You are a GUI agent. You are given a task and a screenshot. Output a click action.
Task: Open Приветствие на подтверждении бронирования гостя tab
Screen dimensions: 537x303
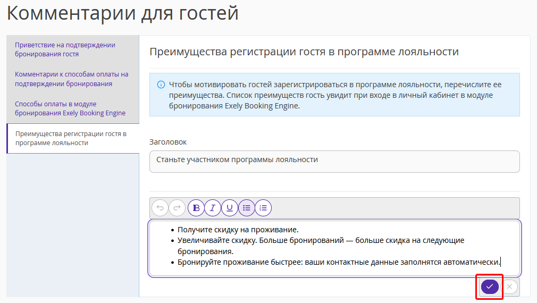pos(73,49)
